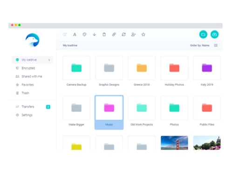Select the Italy 2019 folder

tap(207, 68)
